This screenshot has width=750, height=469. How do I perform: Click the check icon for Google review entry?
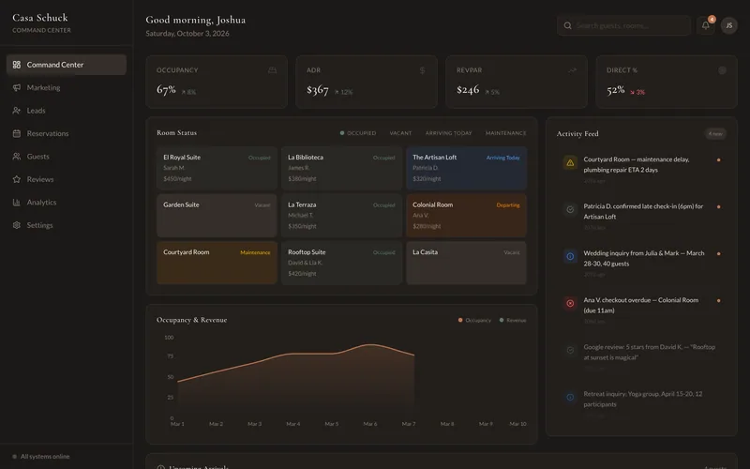click(570, 350)
